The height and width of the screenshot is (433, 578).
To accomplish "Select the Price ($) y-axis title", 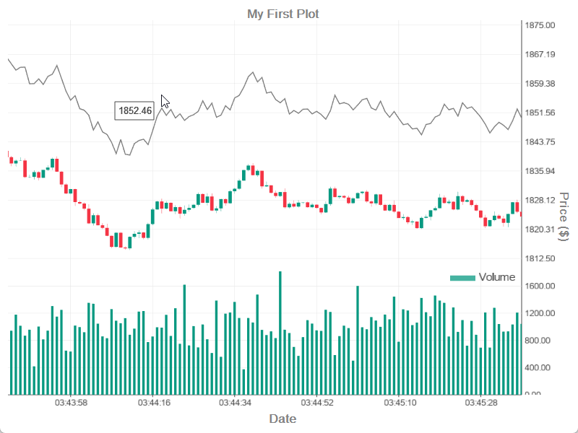I will [x=565, y=216].
